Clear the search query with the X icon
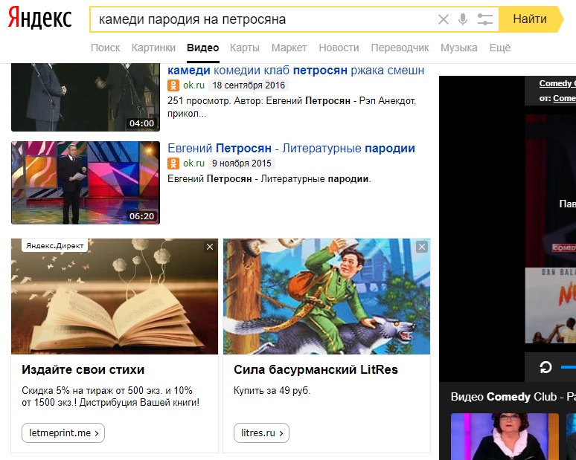Viewport: 576px width, 460px height. tap(444, 19)
